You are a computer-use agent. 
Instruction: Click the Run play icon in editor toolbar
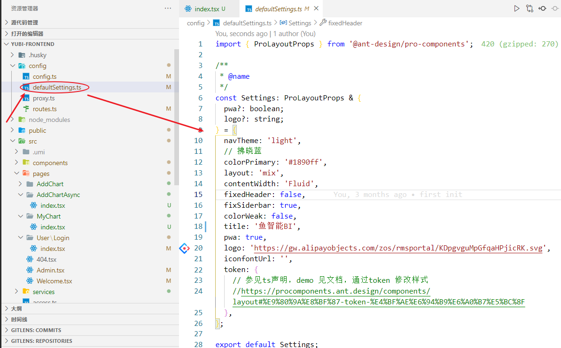tap(516, 8)
